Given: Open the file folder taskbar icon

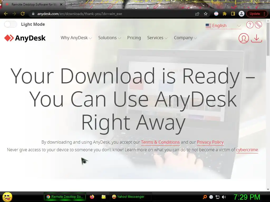Looking at the screenshot, I should pyautogui.click(x=103, y=197).
